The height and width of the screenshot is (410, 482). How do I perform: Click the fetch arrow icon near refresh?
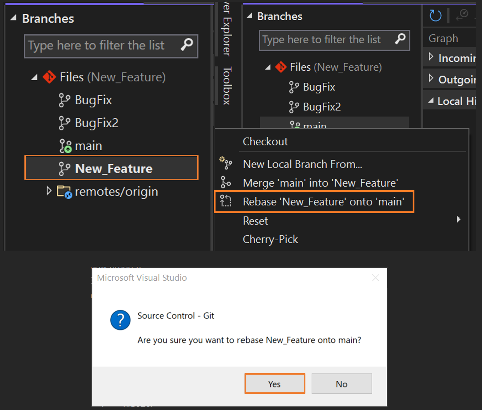coord(463,16)
